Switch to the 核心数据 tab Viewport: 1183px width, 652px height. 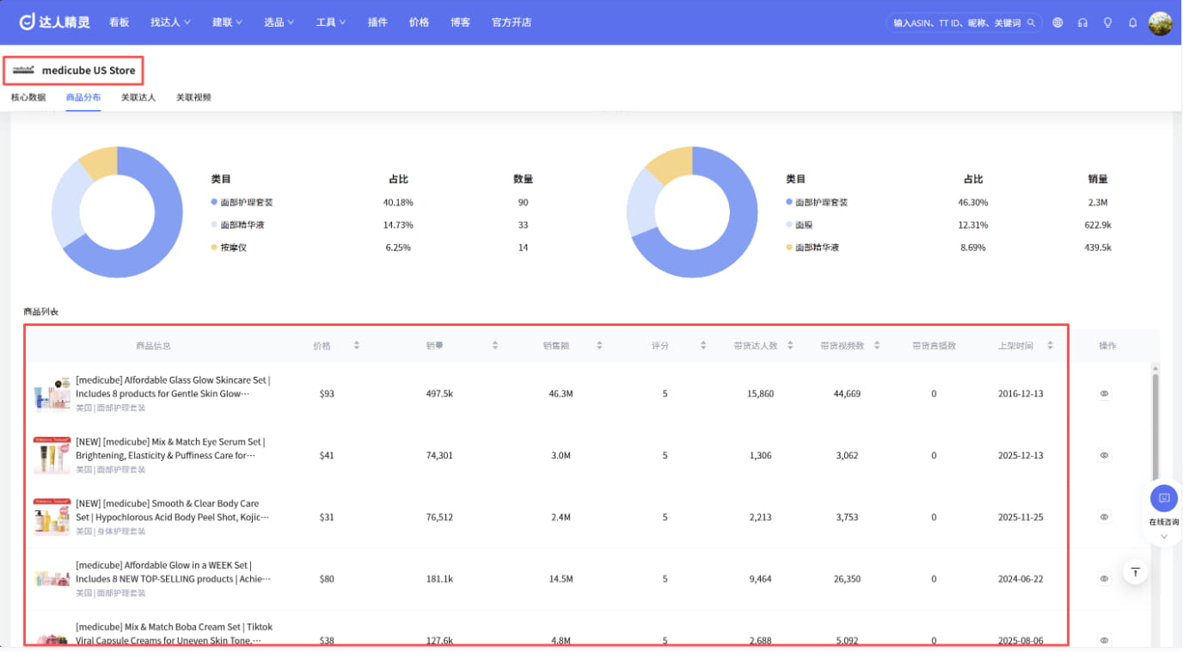28,97
